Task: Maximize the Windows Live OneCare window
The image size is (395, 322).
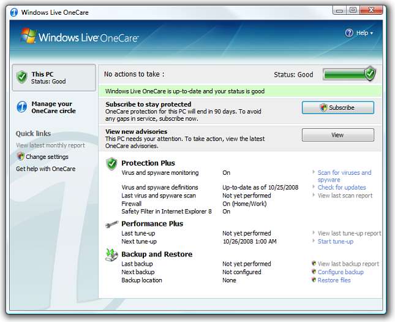Action: pyautogui.click(x=353, y=10)
